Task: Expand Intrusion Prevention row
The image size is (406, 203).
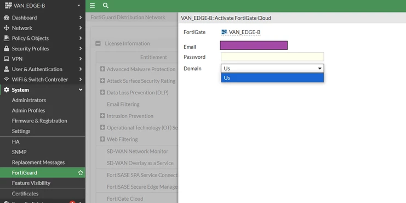Action: tap(102, 116)
